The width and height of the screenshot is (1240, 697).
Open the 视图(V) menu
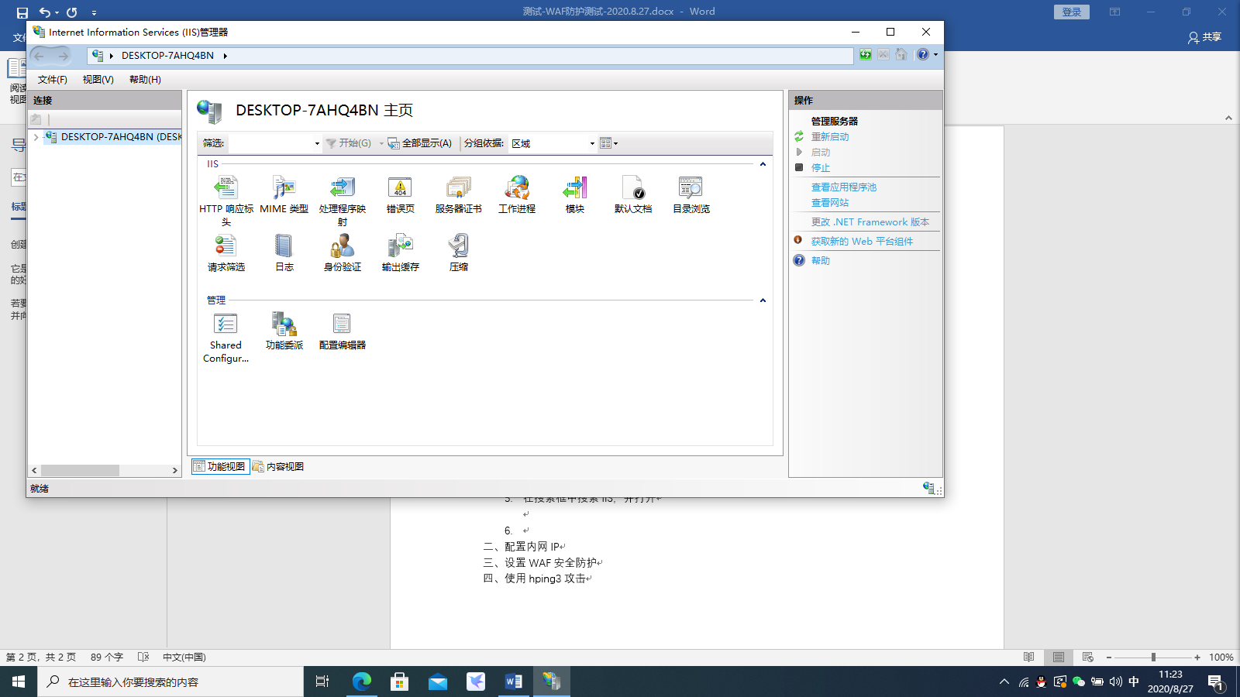point(98,80)
